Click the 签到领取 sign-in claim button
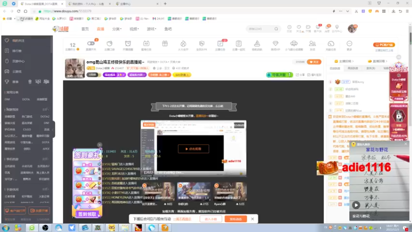 coord(87,214)
